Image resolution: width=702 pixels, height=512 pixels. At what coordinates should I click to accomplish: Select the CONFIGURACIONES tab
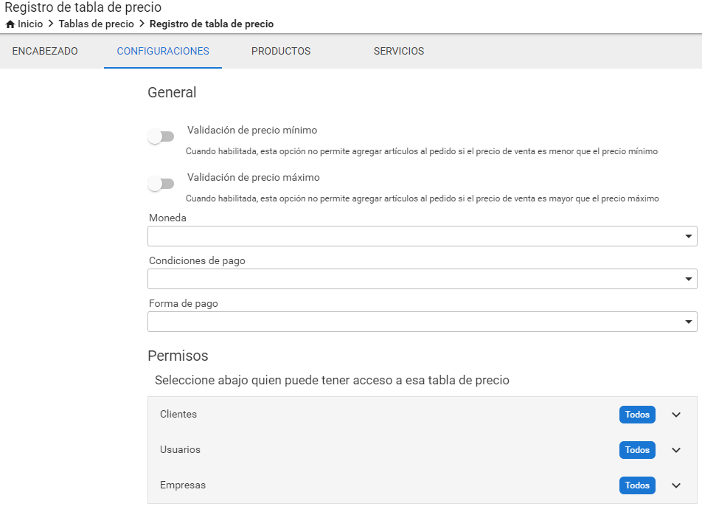163,51
